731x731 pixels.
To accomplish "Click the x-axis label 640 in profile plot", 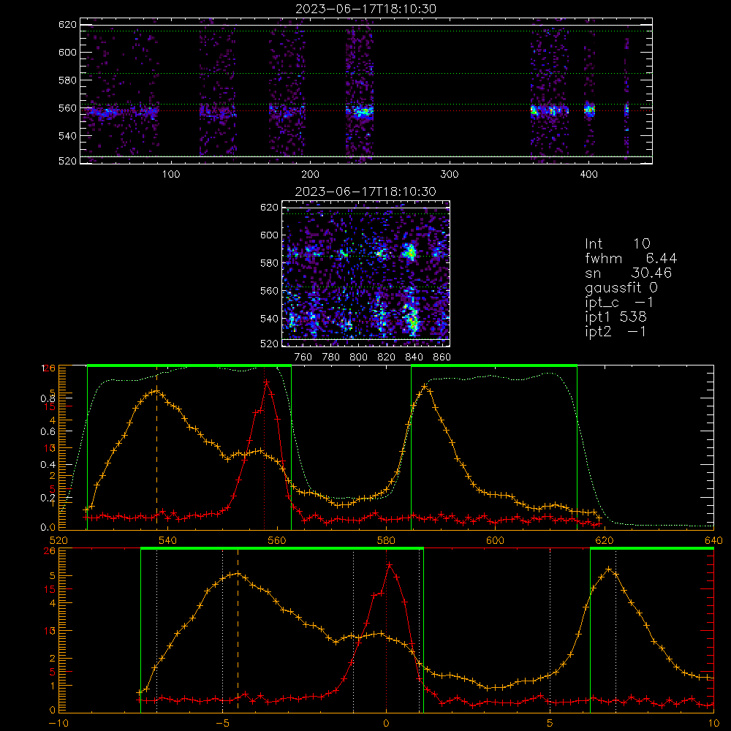I will point(713,540).
